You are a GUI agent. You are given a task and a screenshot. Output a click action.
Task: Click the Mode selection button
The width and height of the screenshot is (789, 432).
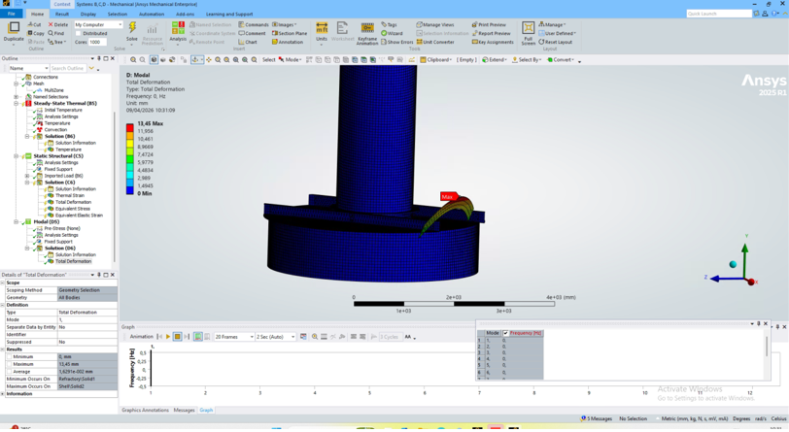point(290,59)
